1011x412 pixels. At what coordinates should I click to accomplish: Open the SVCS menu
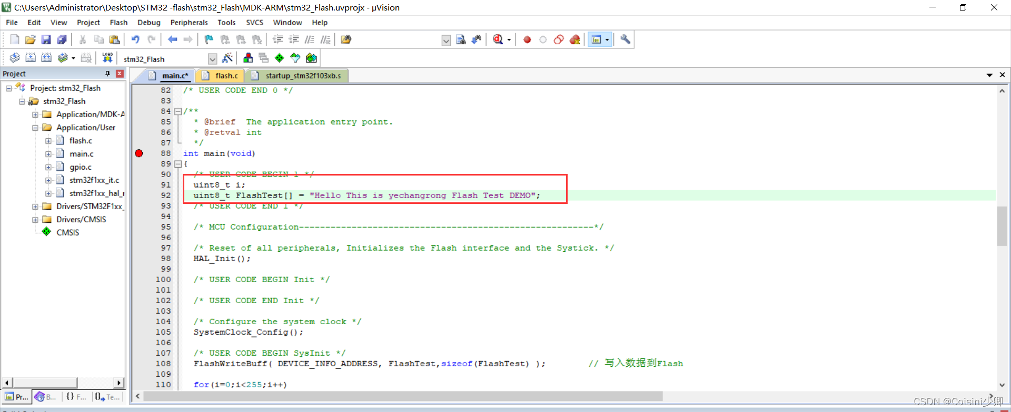tap(254, 23)
